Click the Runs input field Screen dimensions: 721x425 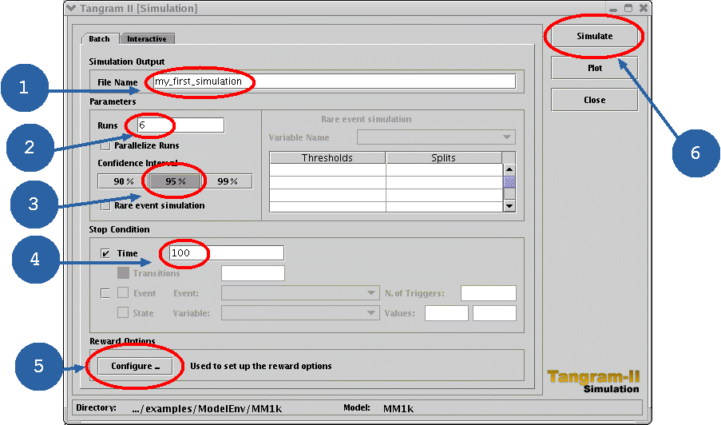[x=180, y=125]
